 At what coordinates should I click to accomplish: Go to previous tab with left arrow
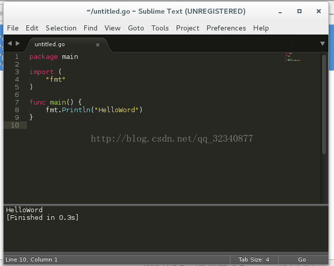[x=10, y=44]
